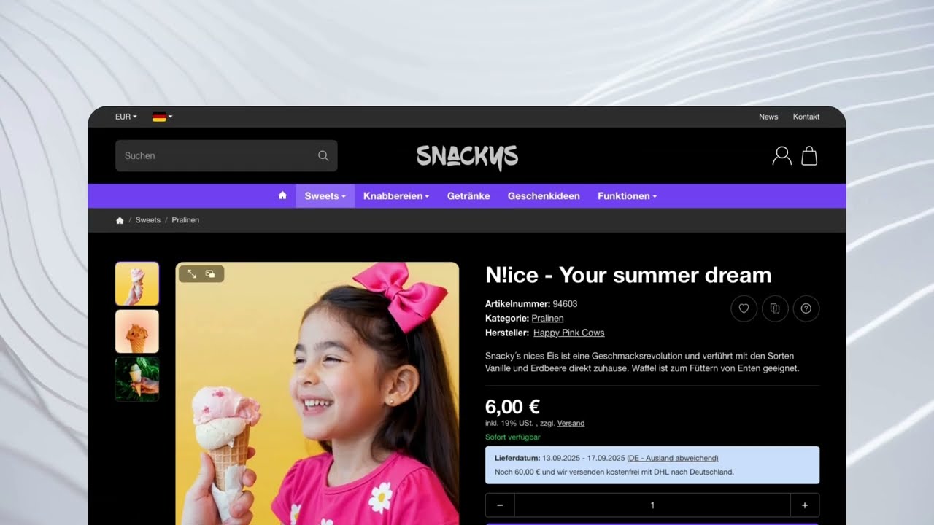Click the breadcrumb home icon
The width and height of the screenshot is (934, 525).
click(120, 220)
